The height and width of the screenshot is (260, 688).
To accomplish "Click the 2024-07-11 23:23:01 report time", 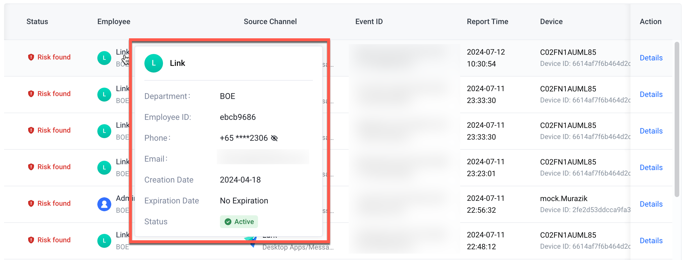I will (486, 168).
